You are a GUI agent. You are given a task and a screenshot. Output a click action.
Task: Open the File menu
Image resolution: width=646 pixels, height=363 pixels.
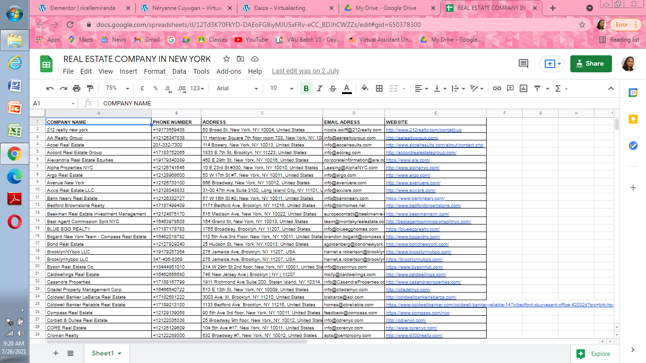coord(68,71)
